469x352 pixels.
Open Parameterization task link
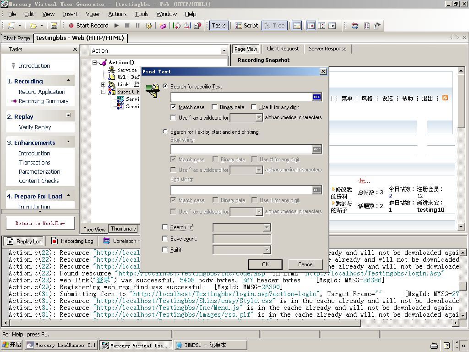click(39, 171)
